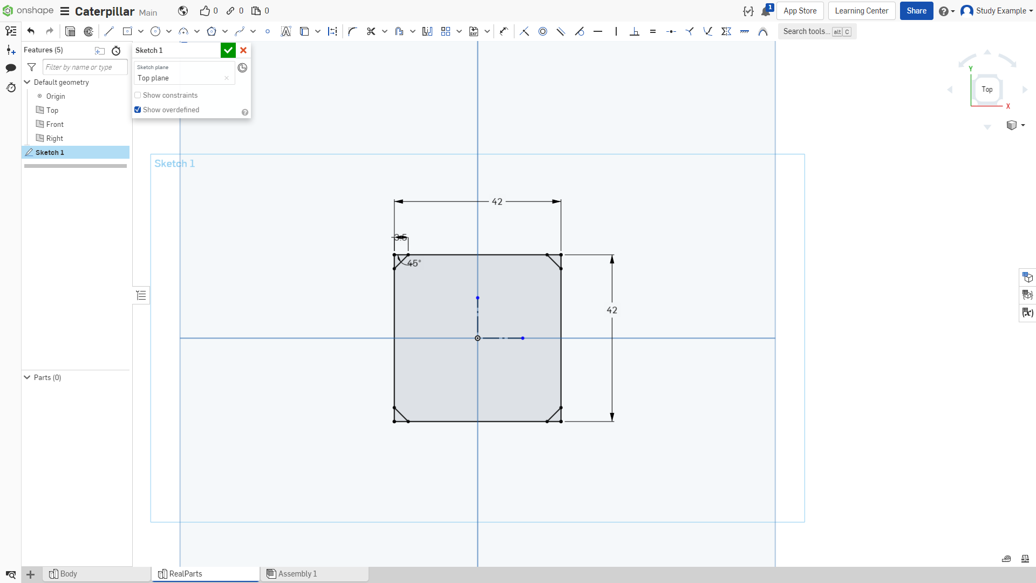Open the trim tool dropdown arrow
This screenshot has height=583, width=1036.
pyautogui.click(x=385, y=31)
